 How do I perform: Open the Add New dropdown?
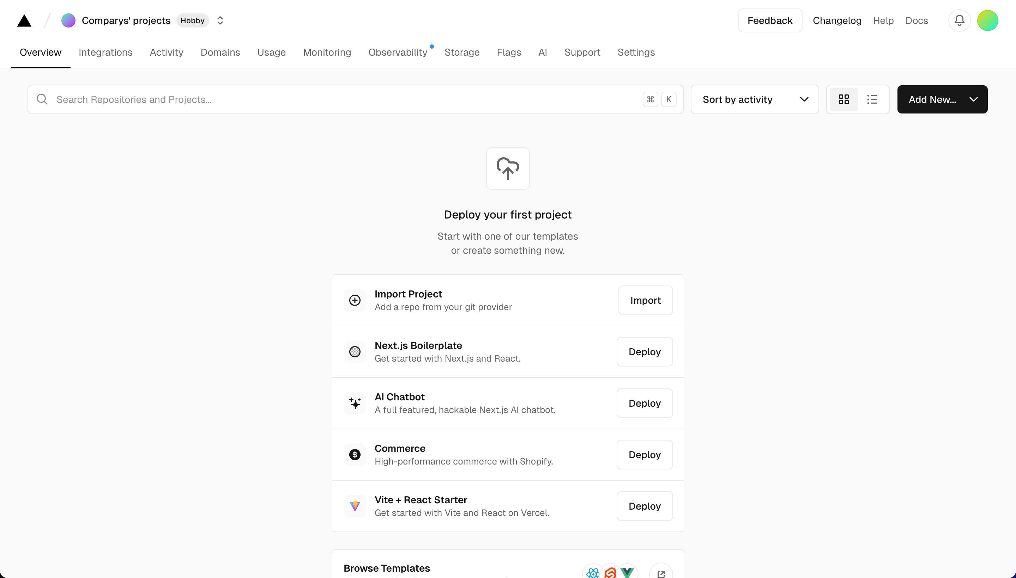[x=942, y=99]
